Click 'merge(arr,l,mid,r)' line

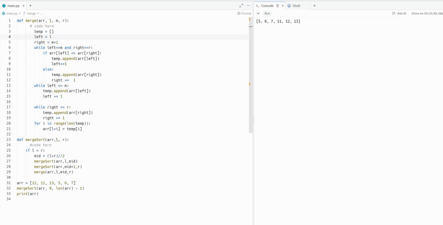tap(54, 172)
